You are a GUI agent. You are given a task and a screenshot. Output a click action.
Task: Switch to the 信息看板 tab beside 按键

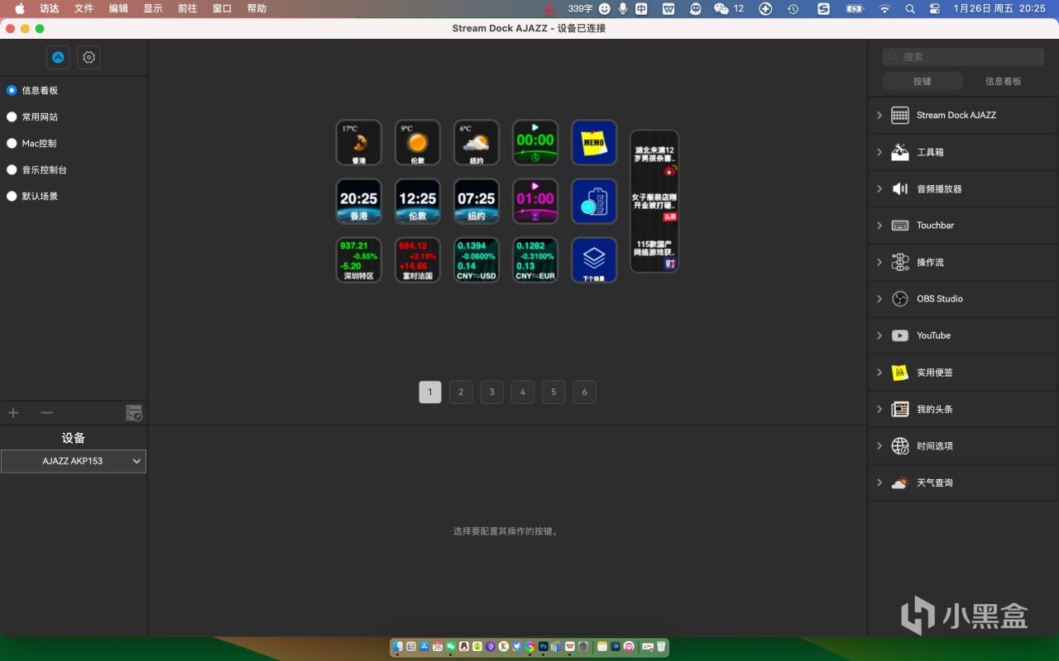click(x=1004, y=81)
